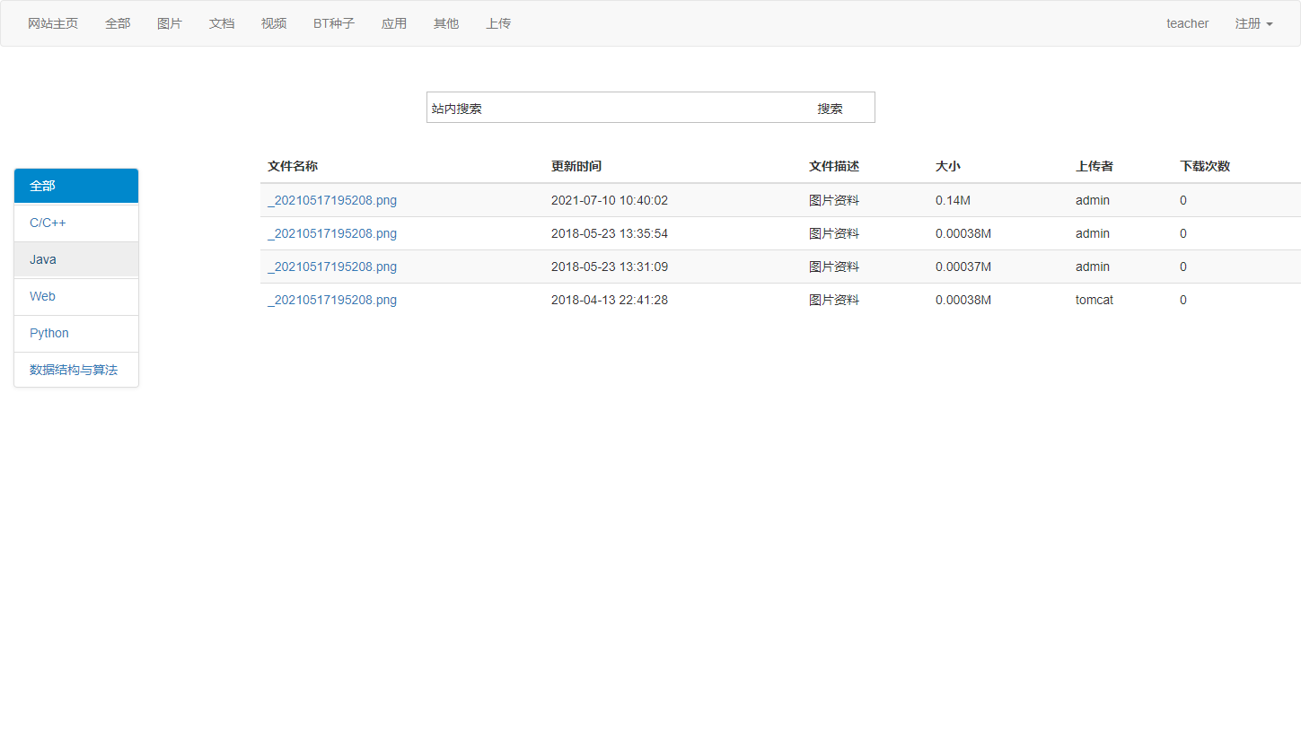This screenshot has width=1301, height=743.
Task: Choose C/C++ sidebar category
Action: tap(76, 223)
